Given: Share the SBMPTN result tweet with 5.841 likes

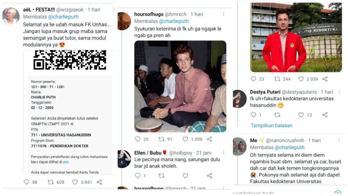Looking at the screenshot, I should [99, 182].
